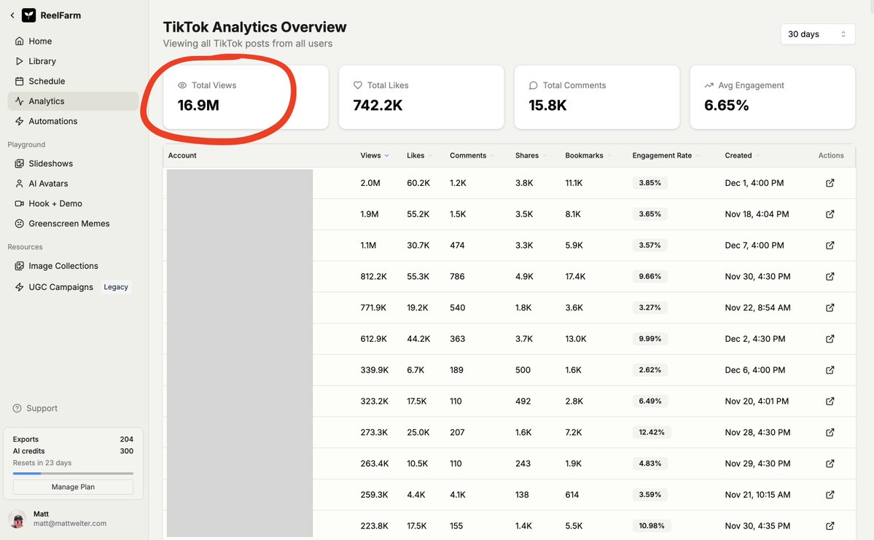Click the AI credits usage progress bar
This screenshot has width=874, height=540.
click(73, 474)
